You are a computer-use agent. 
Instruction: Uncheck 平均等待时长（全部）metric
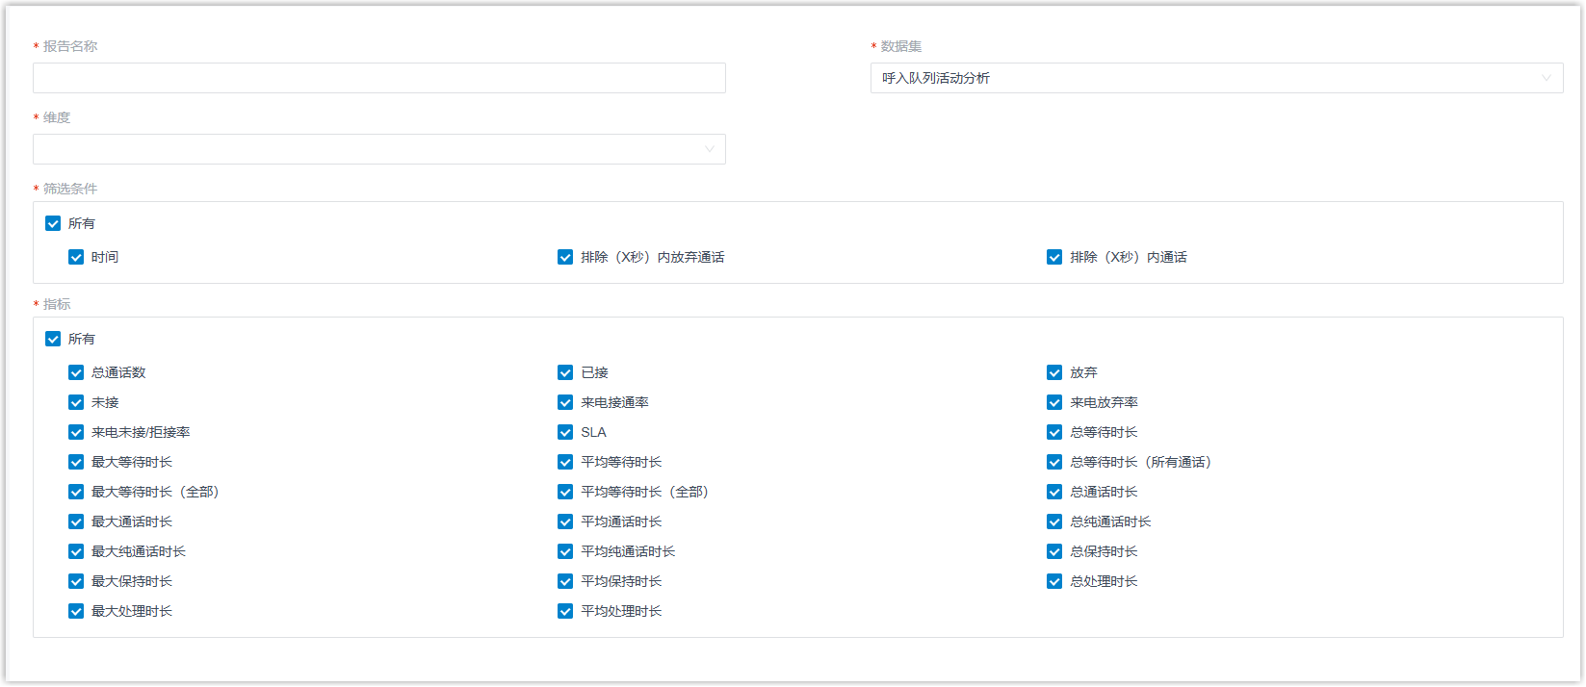tap(565, 492)
